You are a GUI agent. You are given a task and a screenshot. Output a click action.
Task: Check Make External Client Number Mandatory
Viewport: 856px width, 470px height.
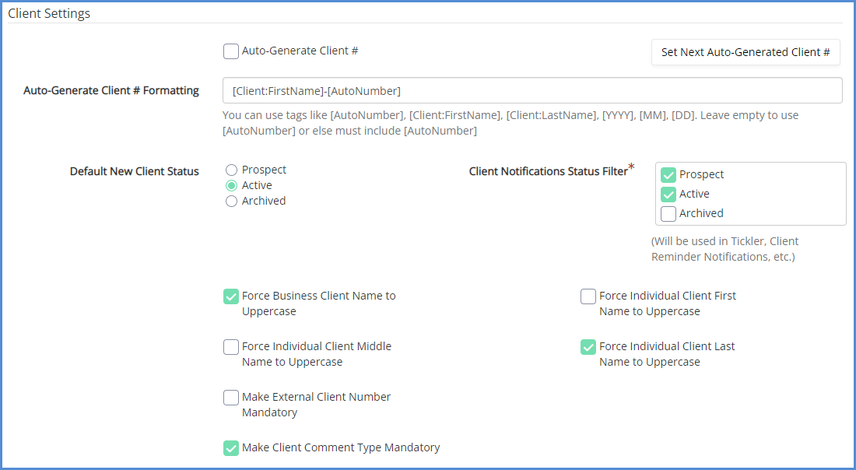[231, 398]
